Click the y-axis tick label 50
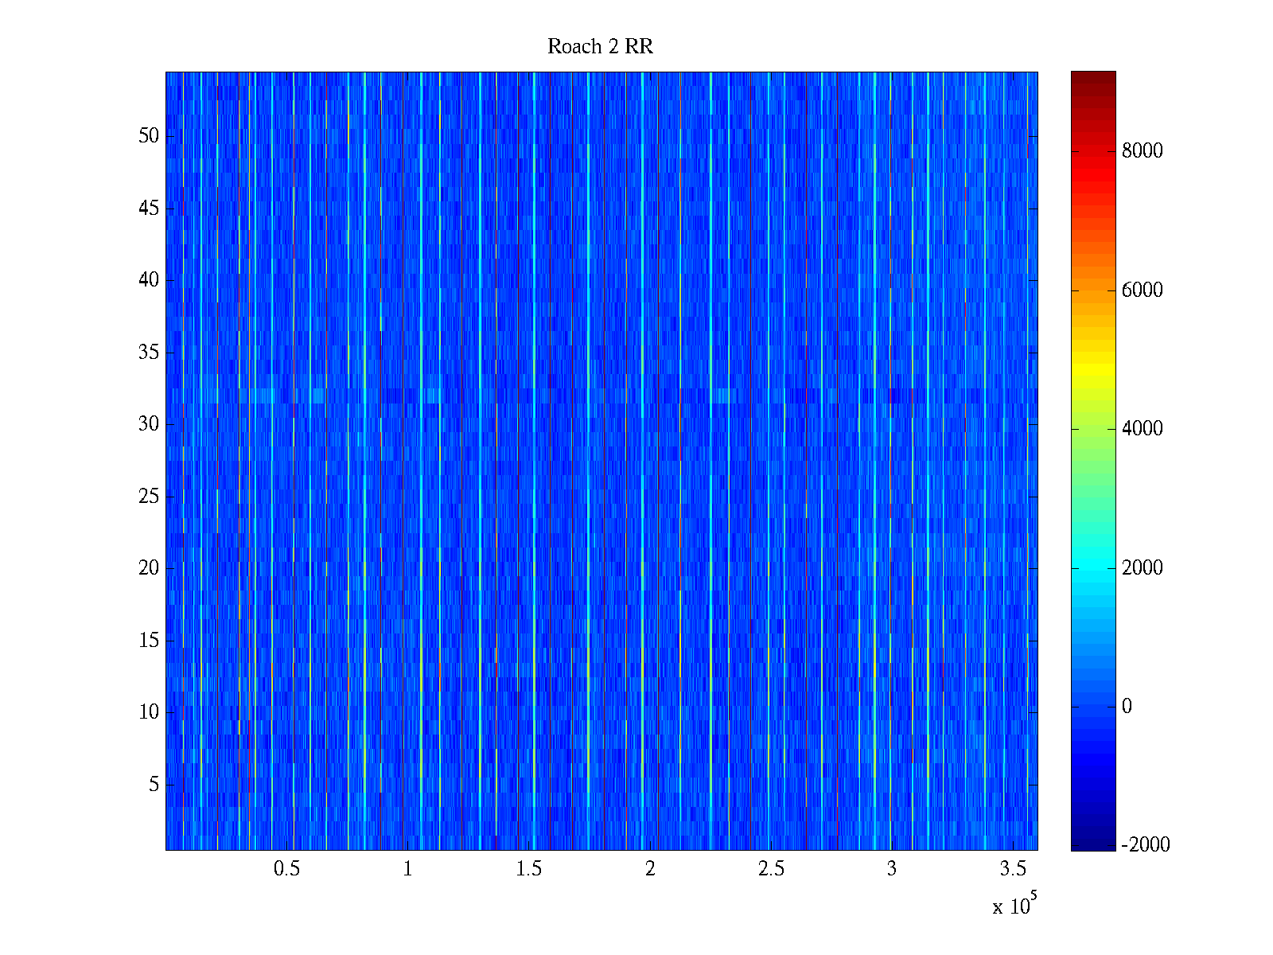1273x955 pixels. click(149, 136)
